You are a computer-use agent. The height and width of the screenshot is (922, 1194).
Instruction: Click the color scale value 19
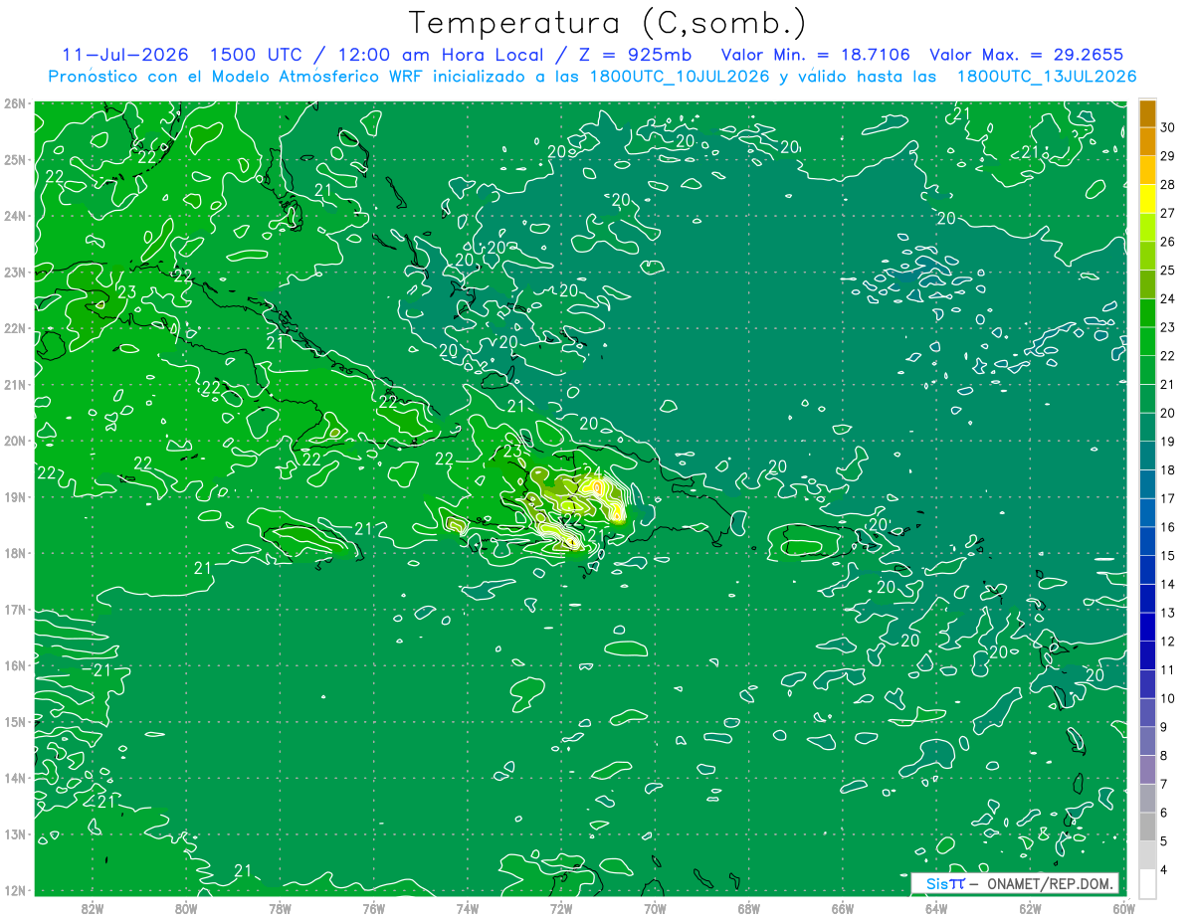tap(1167, 441)
